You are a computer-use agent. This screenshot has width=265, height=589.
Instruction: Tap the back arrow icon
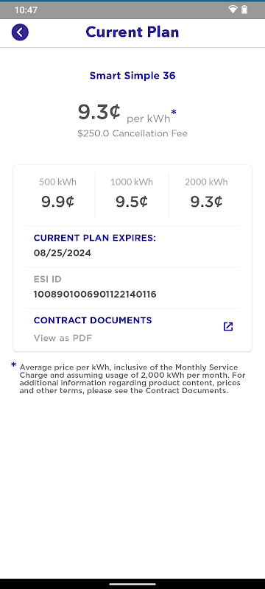[20, 32]
